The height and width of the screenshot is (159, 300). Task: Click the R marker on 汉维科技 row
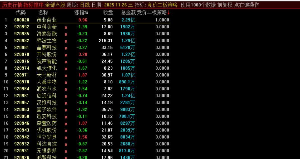[66, 103]
